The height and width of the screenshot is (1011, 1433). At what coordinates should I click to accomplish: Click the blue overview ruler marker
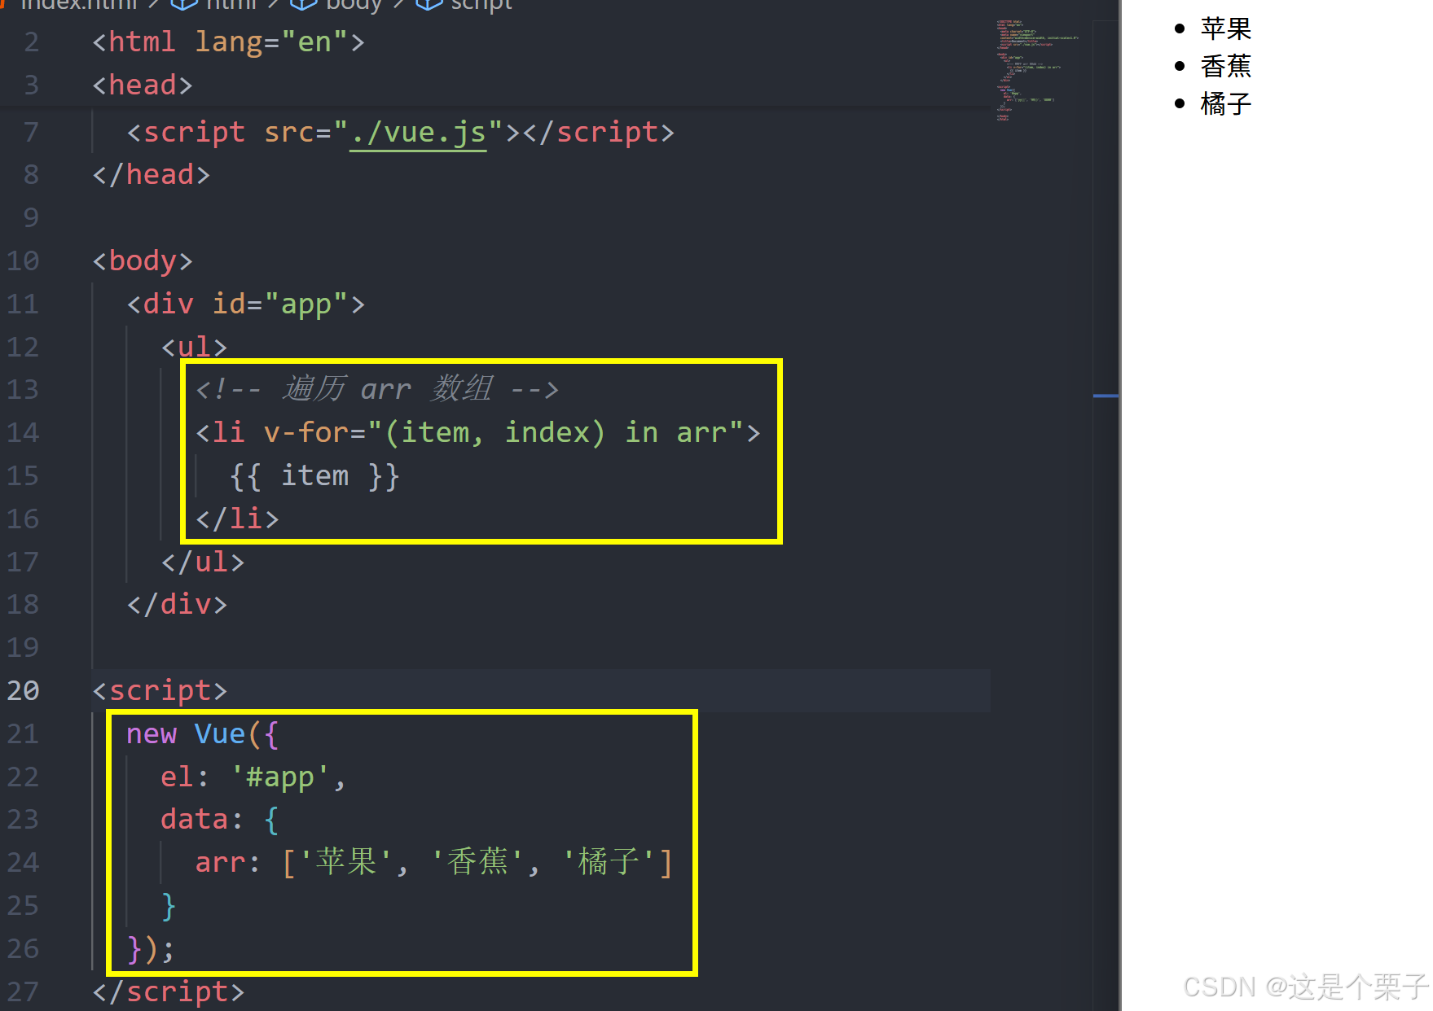1106,396
